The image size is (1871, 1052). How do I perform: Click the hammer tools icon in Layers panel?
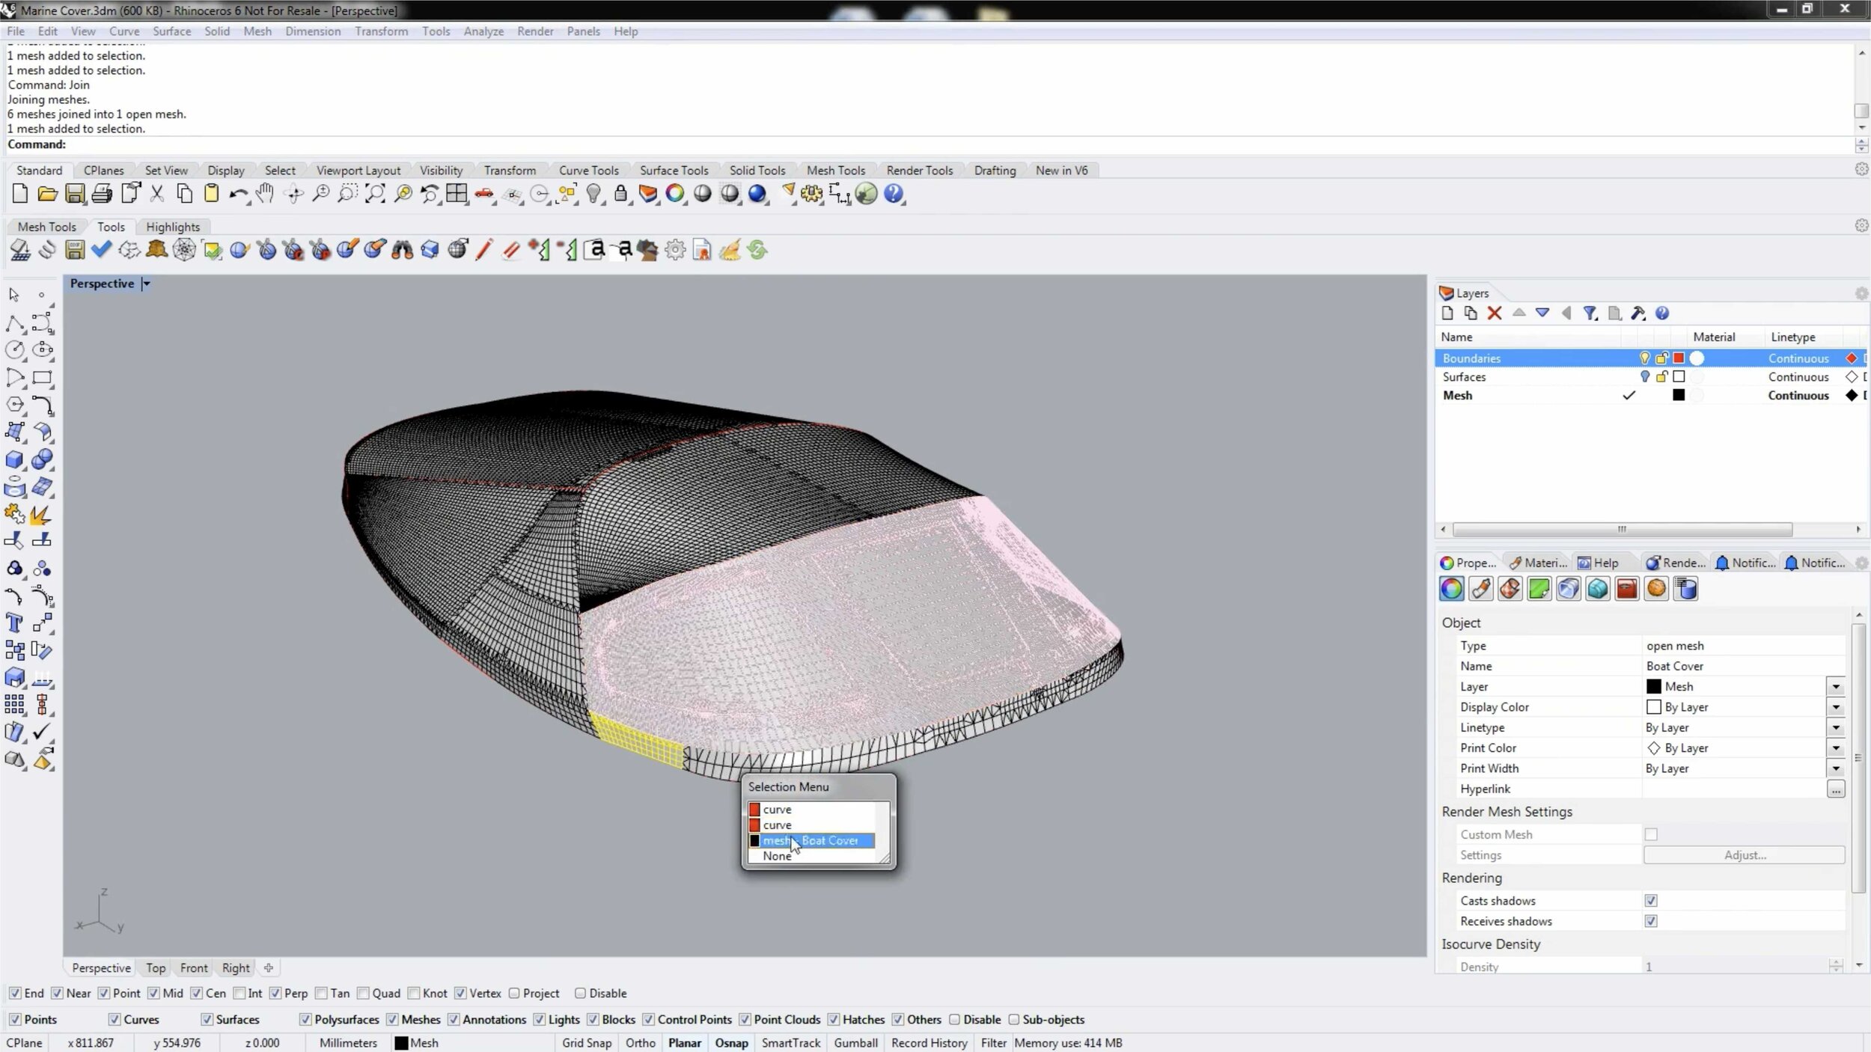point(1638,314)
